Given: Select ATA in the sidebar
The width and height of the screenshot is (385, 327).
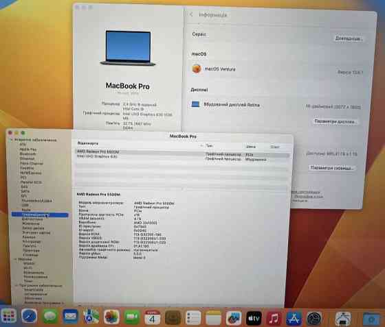Looking at the screenshot, I should pyautogui.click(x=23, y=145).
